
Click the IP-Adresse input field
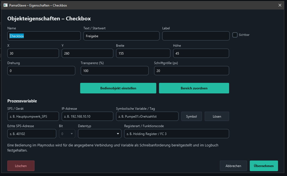(x=88, y=116)
